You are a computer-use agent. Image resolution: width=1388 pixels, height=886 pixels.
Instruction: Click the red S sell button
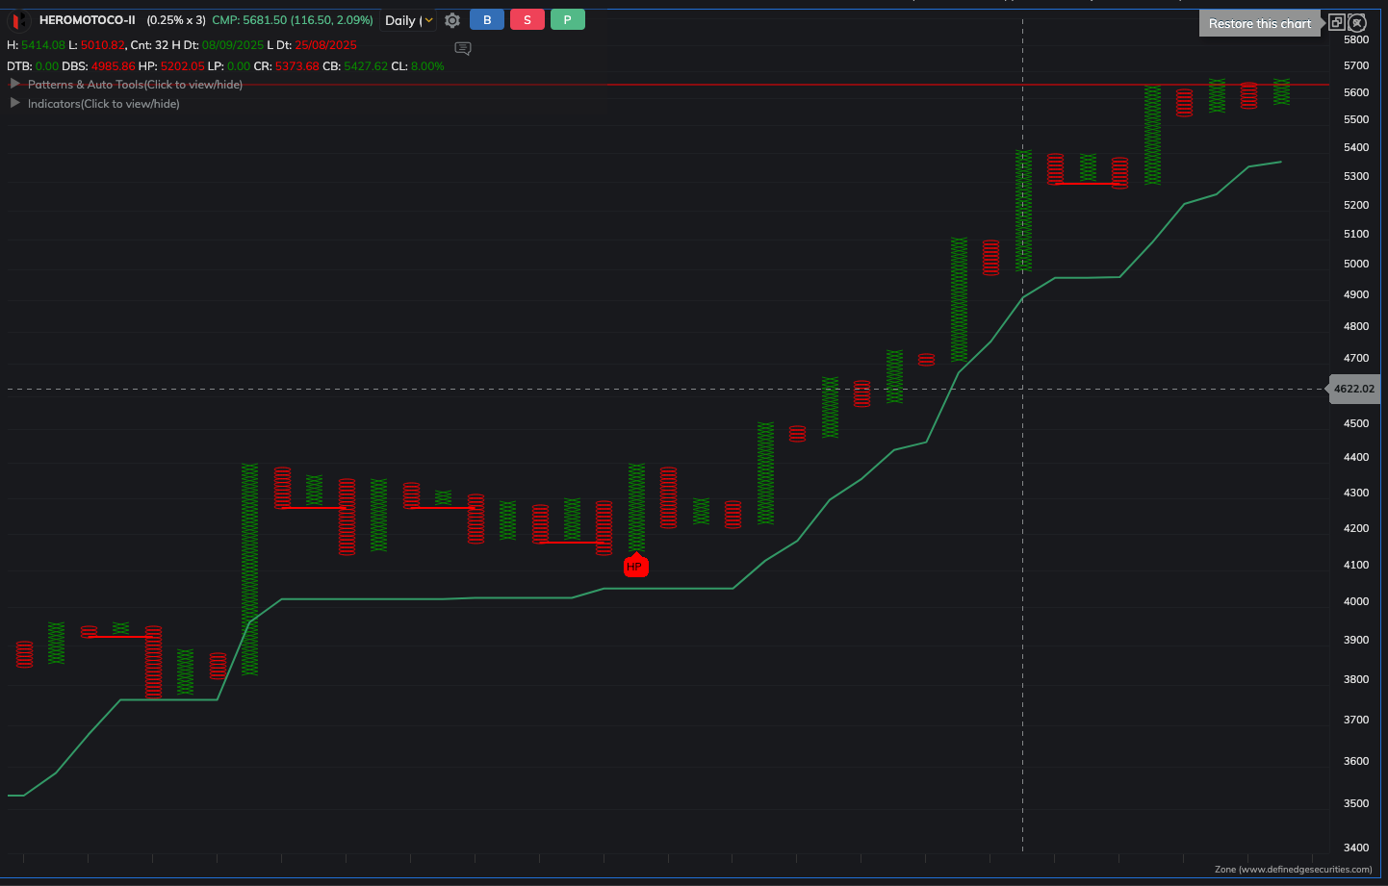click(527, 20)
